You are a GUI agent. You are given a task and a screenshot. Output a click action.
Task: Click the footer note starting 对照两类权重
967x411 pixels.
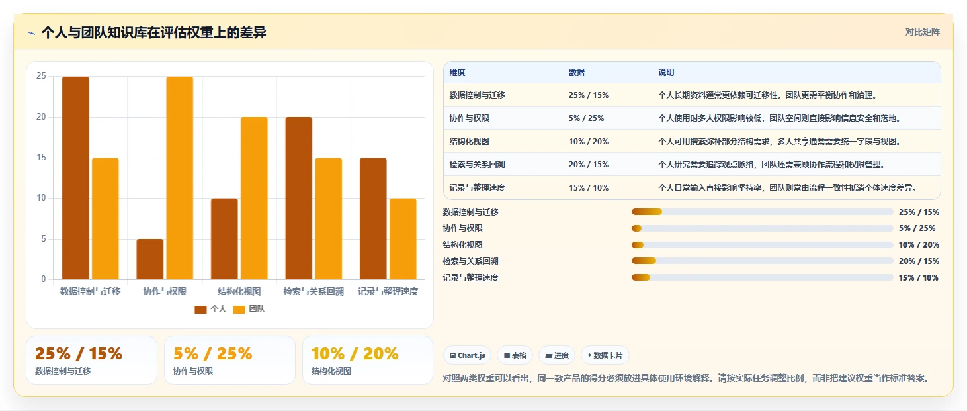coord(687,379)
